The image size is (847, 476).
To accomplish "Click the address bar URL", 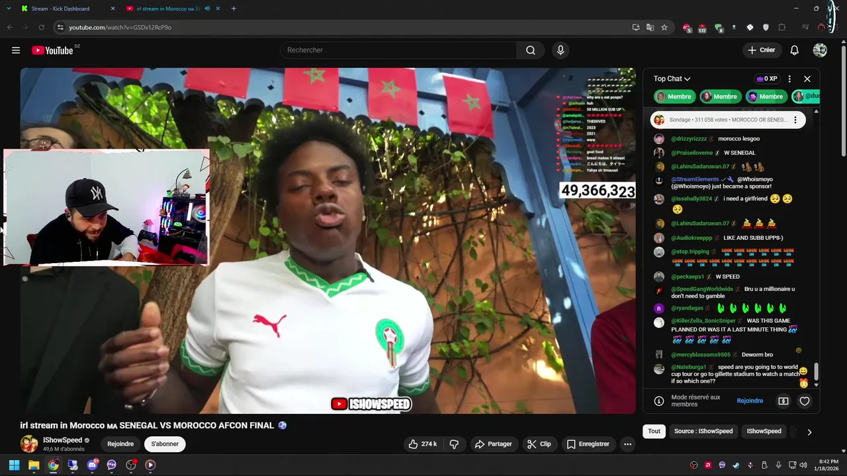I will (x=120, y=27).
